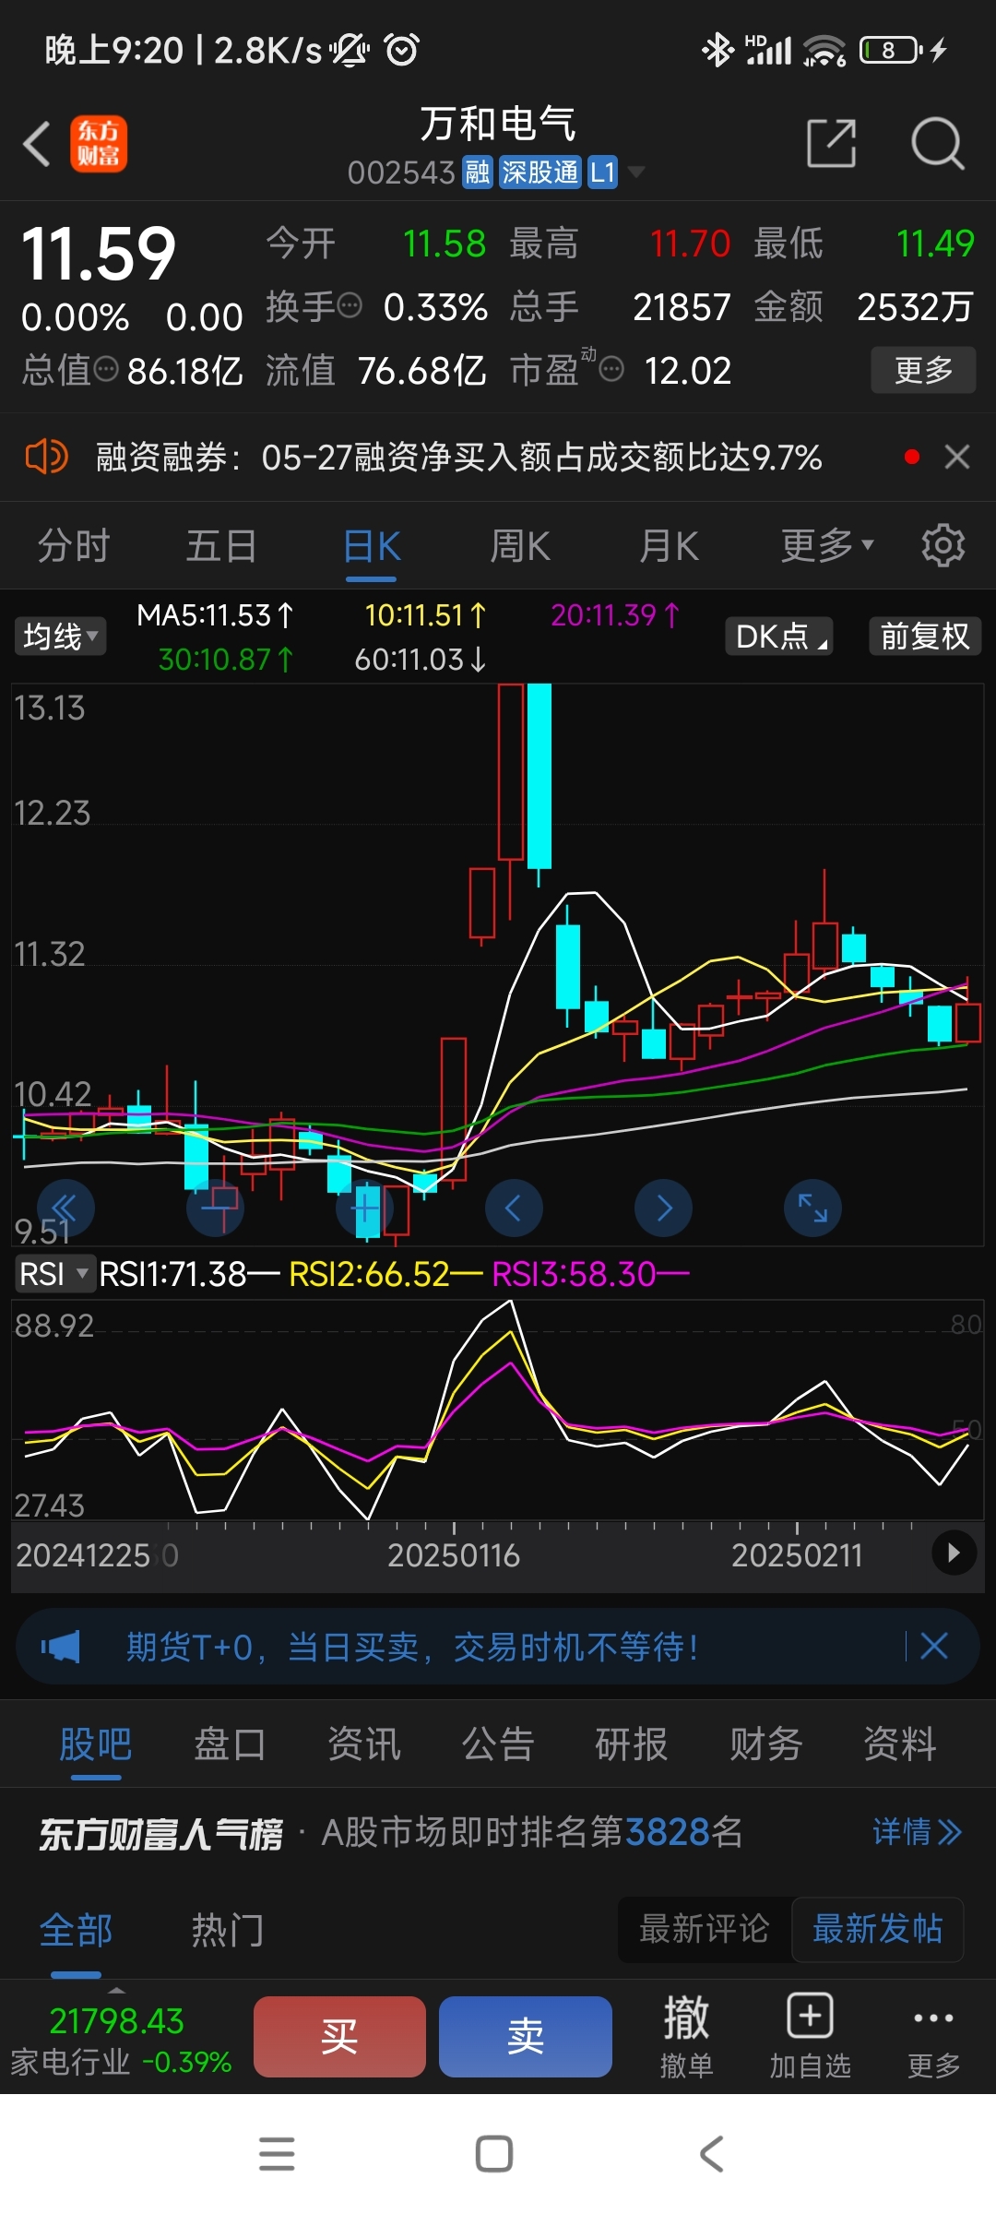Jump to earliest candles double-arrow button
Screen dimensions: 996x2214
[x=65, y=1208]
